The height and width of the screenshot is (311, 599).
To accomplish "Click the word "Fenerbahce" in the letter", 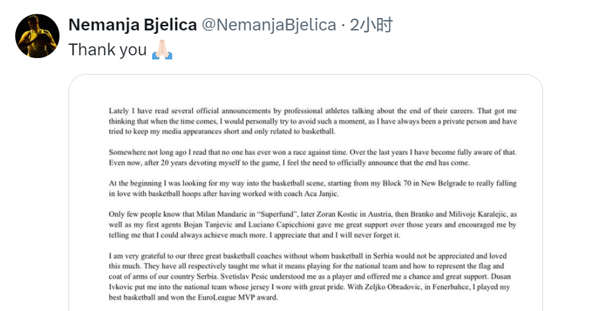I will click(x=450, y=287).
